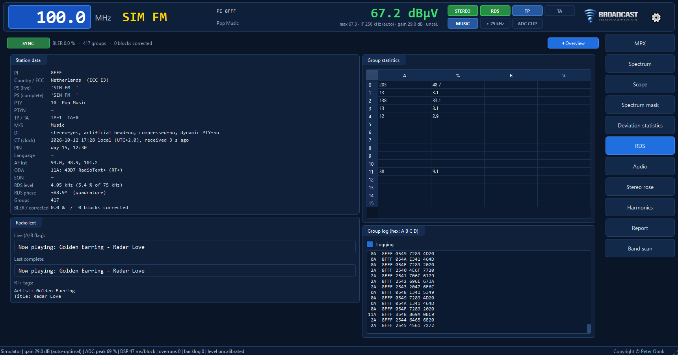Click the RadioText panel tab
Screen dimensions: 678x355
pyautogui.click(x=26, y=223)
